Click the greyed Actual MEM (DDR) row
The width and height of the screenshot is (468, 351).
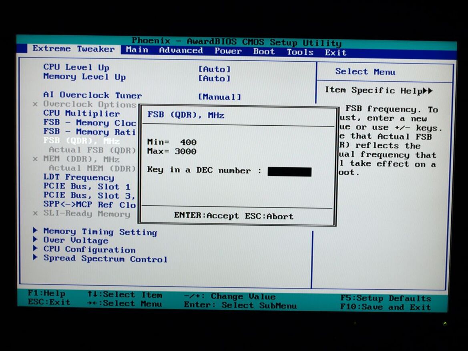click(x=92, y=168)
